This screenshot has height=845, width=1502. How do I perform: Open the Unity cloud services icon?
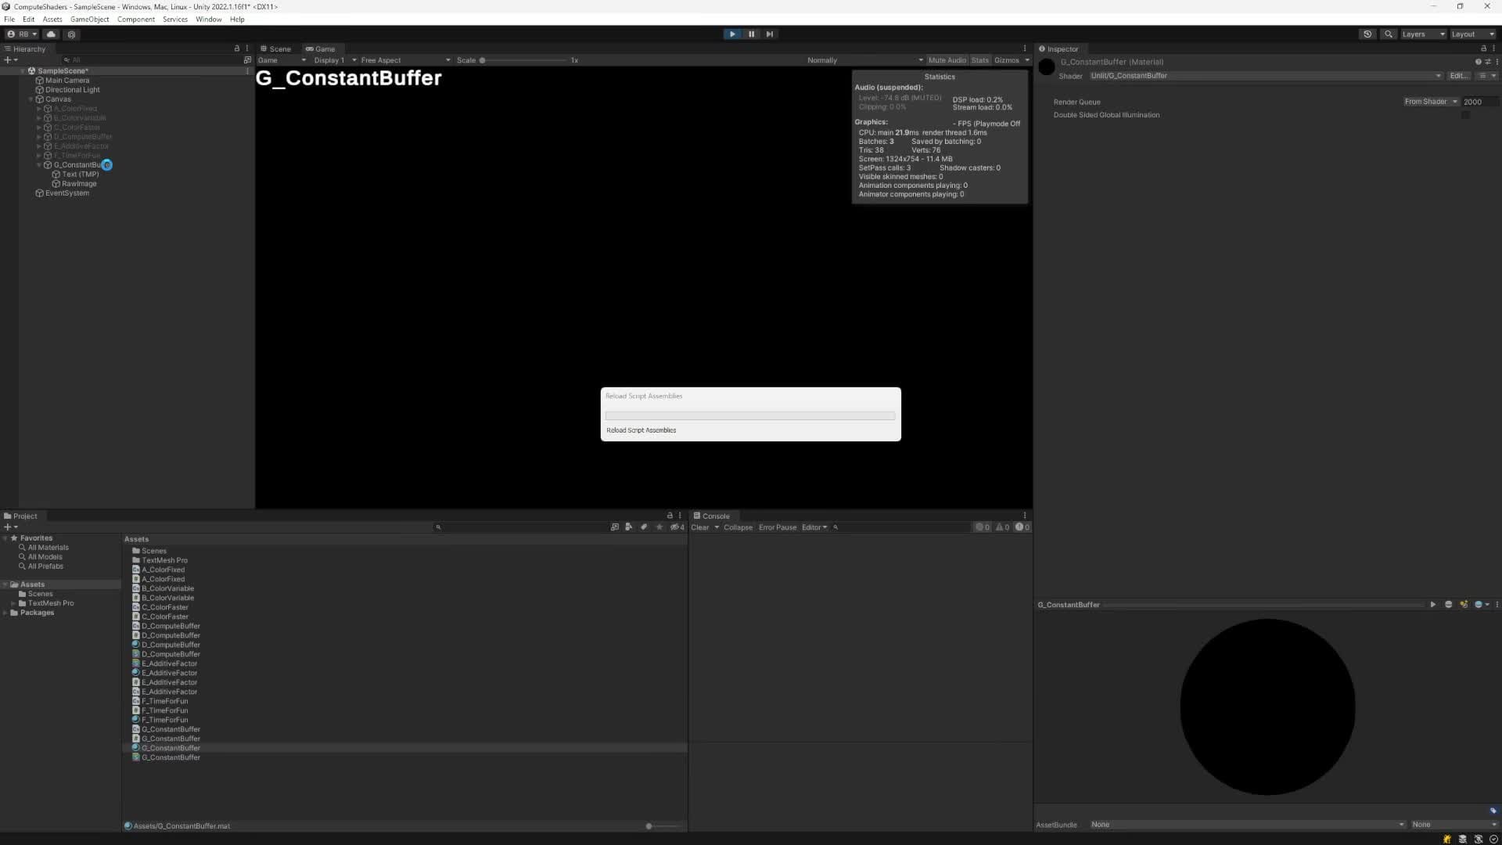tap(51, 34)
